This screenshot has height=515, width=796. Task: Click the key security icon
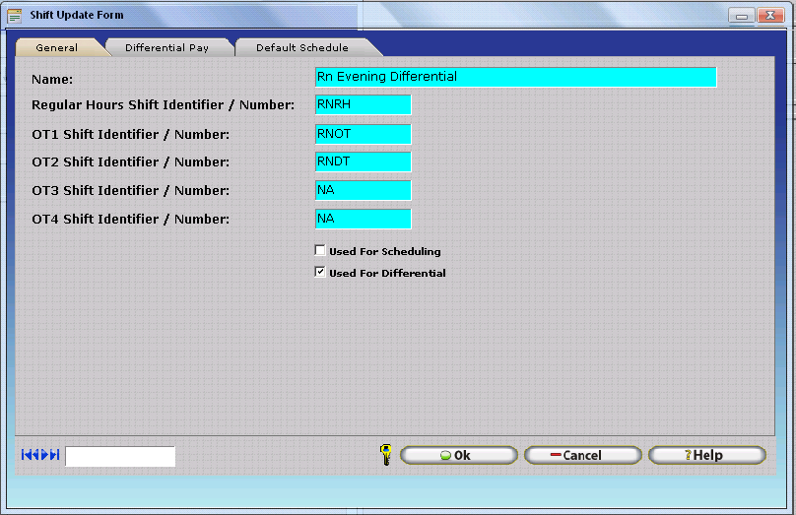coord(385,455)
